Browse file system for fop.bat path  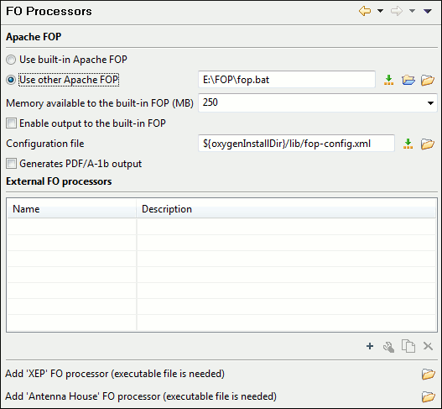point(428,80)
